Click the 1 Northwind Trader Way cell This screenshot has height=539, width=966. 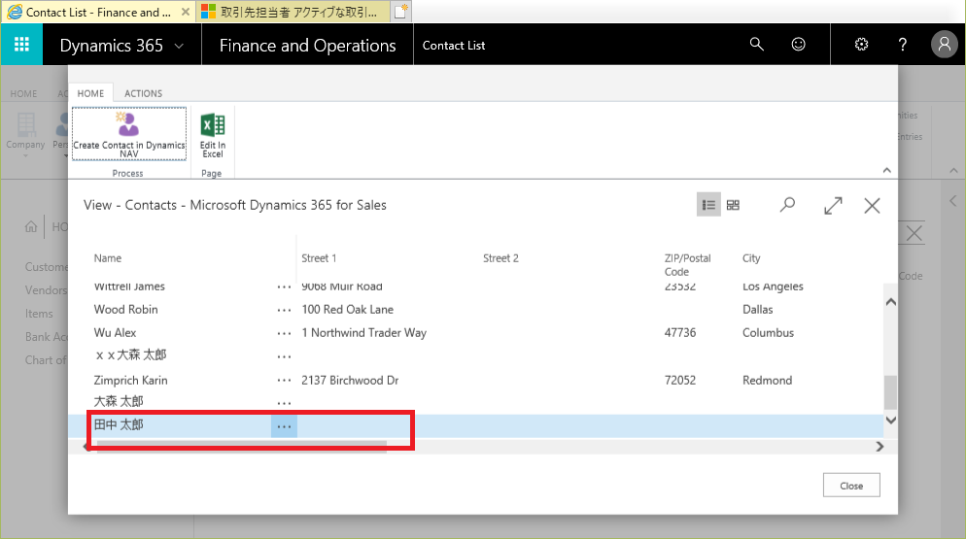point(364,333)
